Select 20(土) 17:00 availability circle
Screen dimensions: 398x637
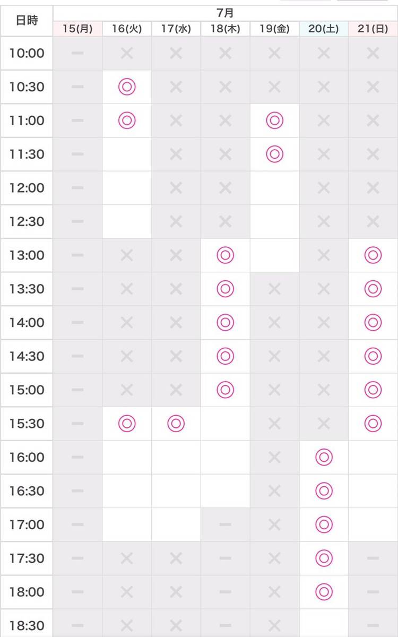[324, 524]
